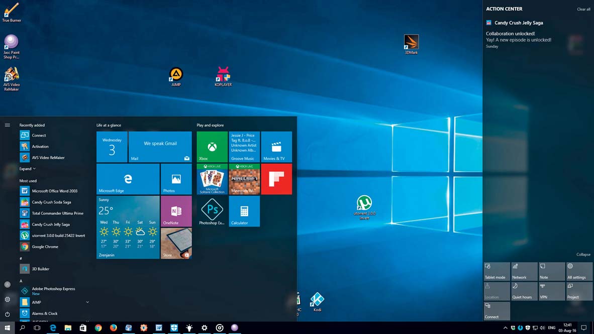The width and height of the screenshot is (594, 334).
Task: Open the user account icon in Start
Action: (7, 284)
